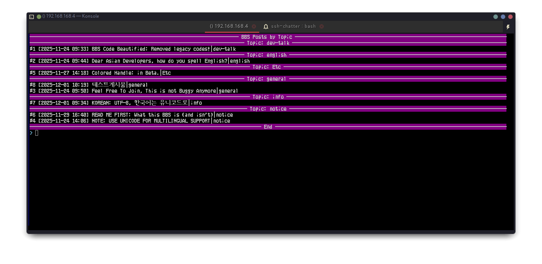This screenshot has width=542, height=264.
Task: Click post #3 'Feel Free To Join' line
Action: [x=134, y=91]
